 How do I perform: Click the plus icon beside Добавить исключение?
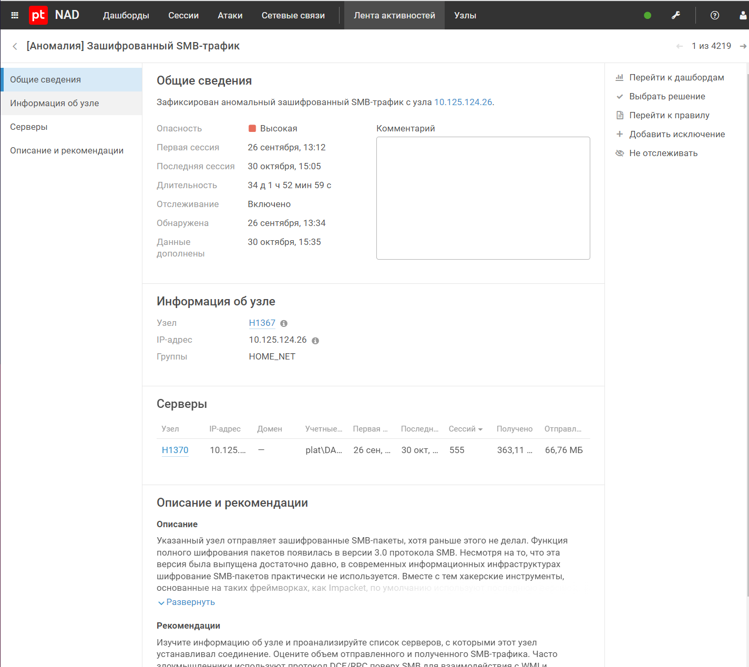coord(620,134)
